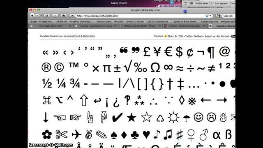Copy the euro € symbol
This screenshot has height=148, width=263.
coord(168,51)
